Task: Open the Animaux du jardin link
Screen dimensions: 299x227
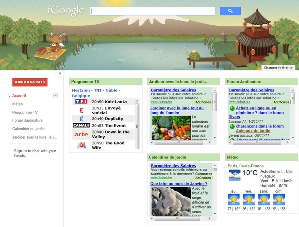Action: 253,131
